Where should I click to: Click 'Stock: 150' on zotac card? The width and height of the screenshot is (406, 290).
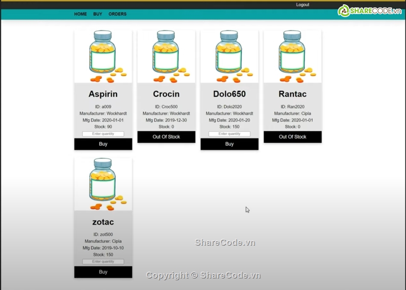coord(103,255)
